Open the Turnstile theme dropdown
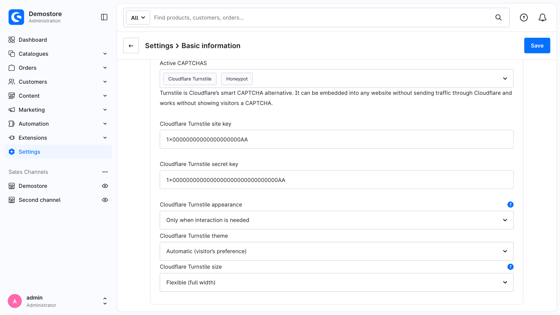The height and width of the screenshot is (315, 560). [337, 251]
